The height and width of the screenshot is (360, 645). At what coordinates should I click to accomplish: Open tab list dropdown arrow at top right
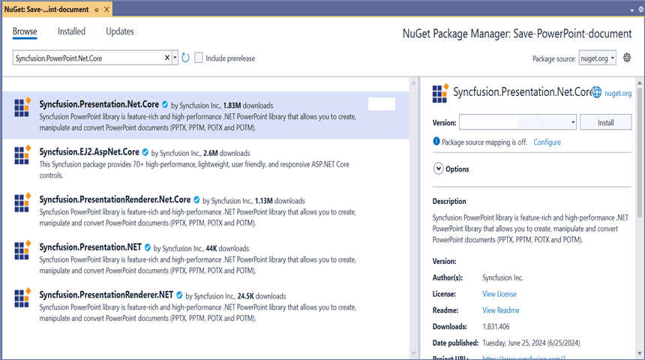631,10
